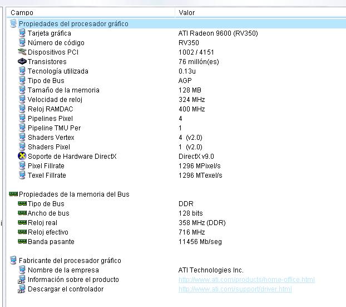Click the icon beside Pixel Fillrate
This screenshot has height=307, width=346.
pos(22,166)
